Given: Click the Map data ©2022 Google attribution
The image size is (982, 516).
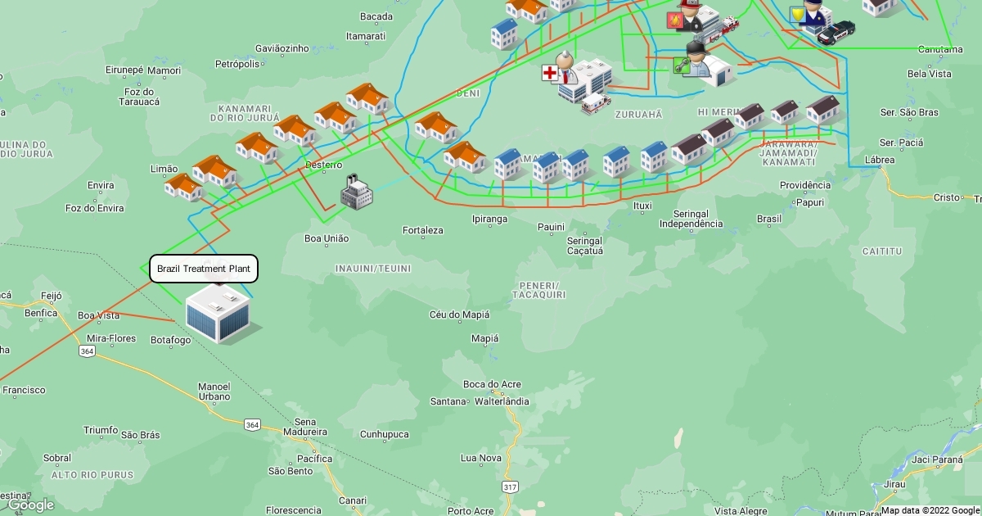Looking at the screenshot, I should point(930,510).
